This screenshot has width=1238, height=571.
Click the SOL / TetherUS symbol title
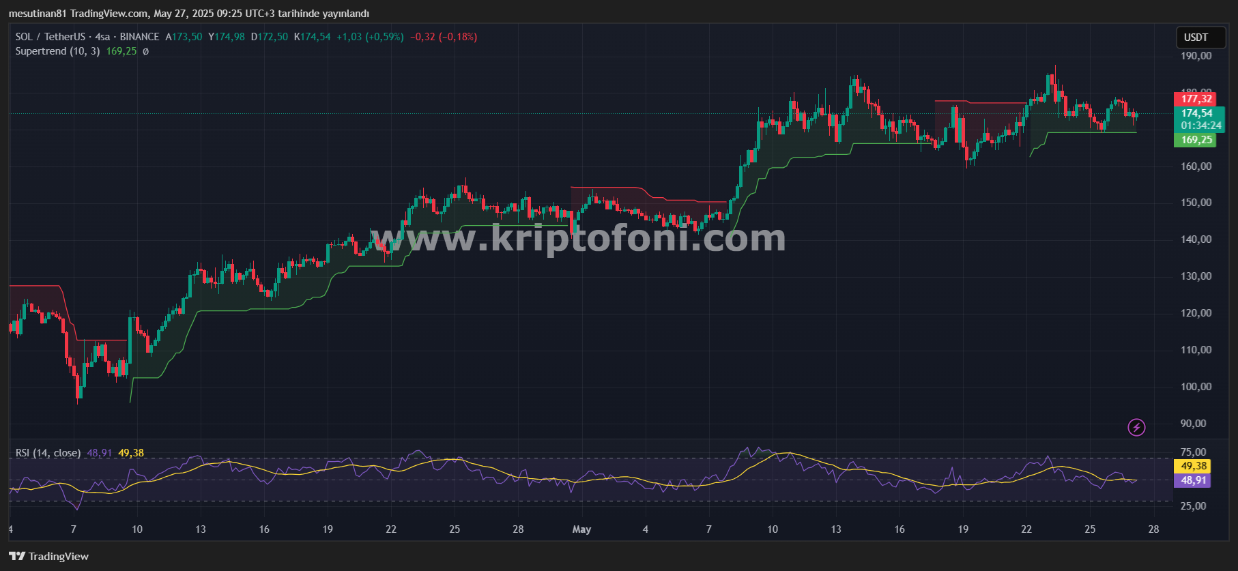(x=51, y=37)
